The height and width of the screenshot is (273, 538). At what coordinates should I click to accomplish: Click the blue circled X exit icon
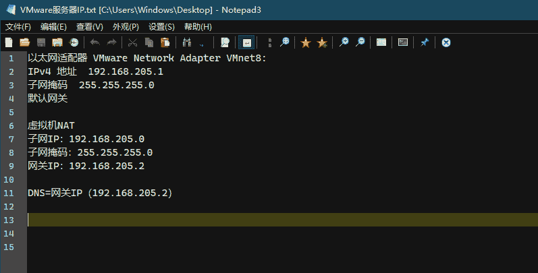pos(446,42)
